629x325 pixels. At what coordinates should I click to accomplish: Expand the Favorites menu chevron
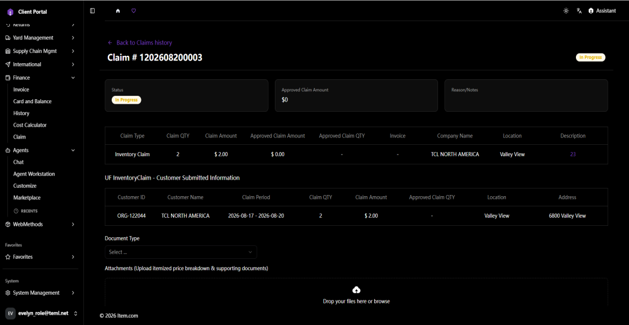(73, 257)
